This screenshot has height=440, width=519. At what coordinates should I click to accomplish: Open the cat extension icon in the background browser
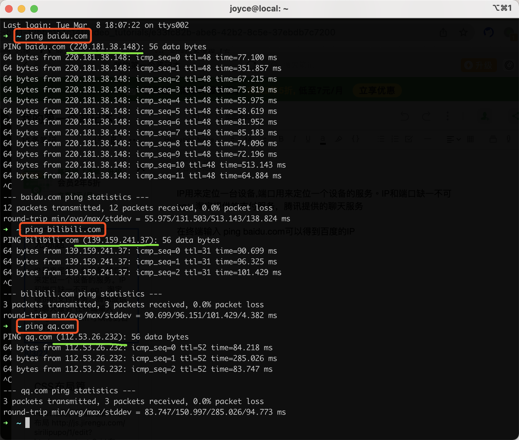pyautogui.click(x=488, y=32)
